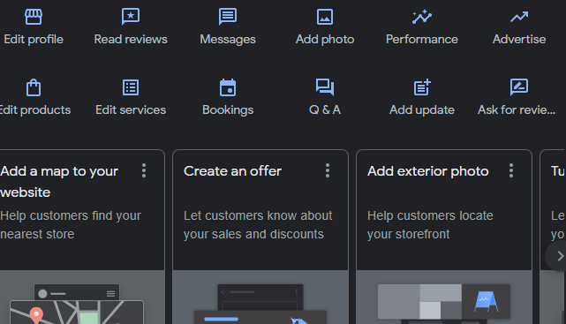This screenshot has height=324, width=566.
Task: Open the "Create an offer" card title
Action: pyautogui.click(x=232, y=171)
